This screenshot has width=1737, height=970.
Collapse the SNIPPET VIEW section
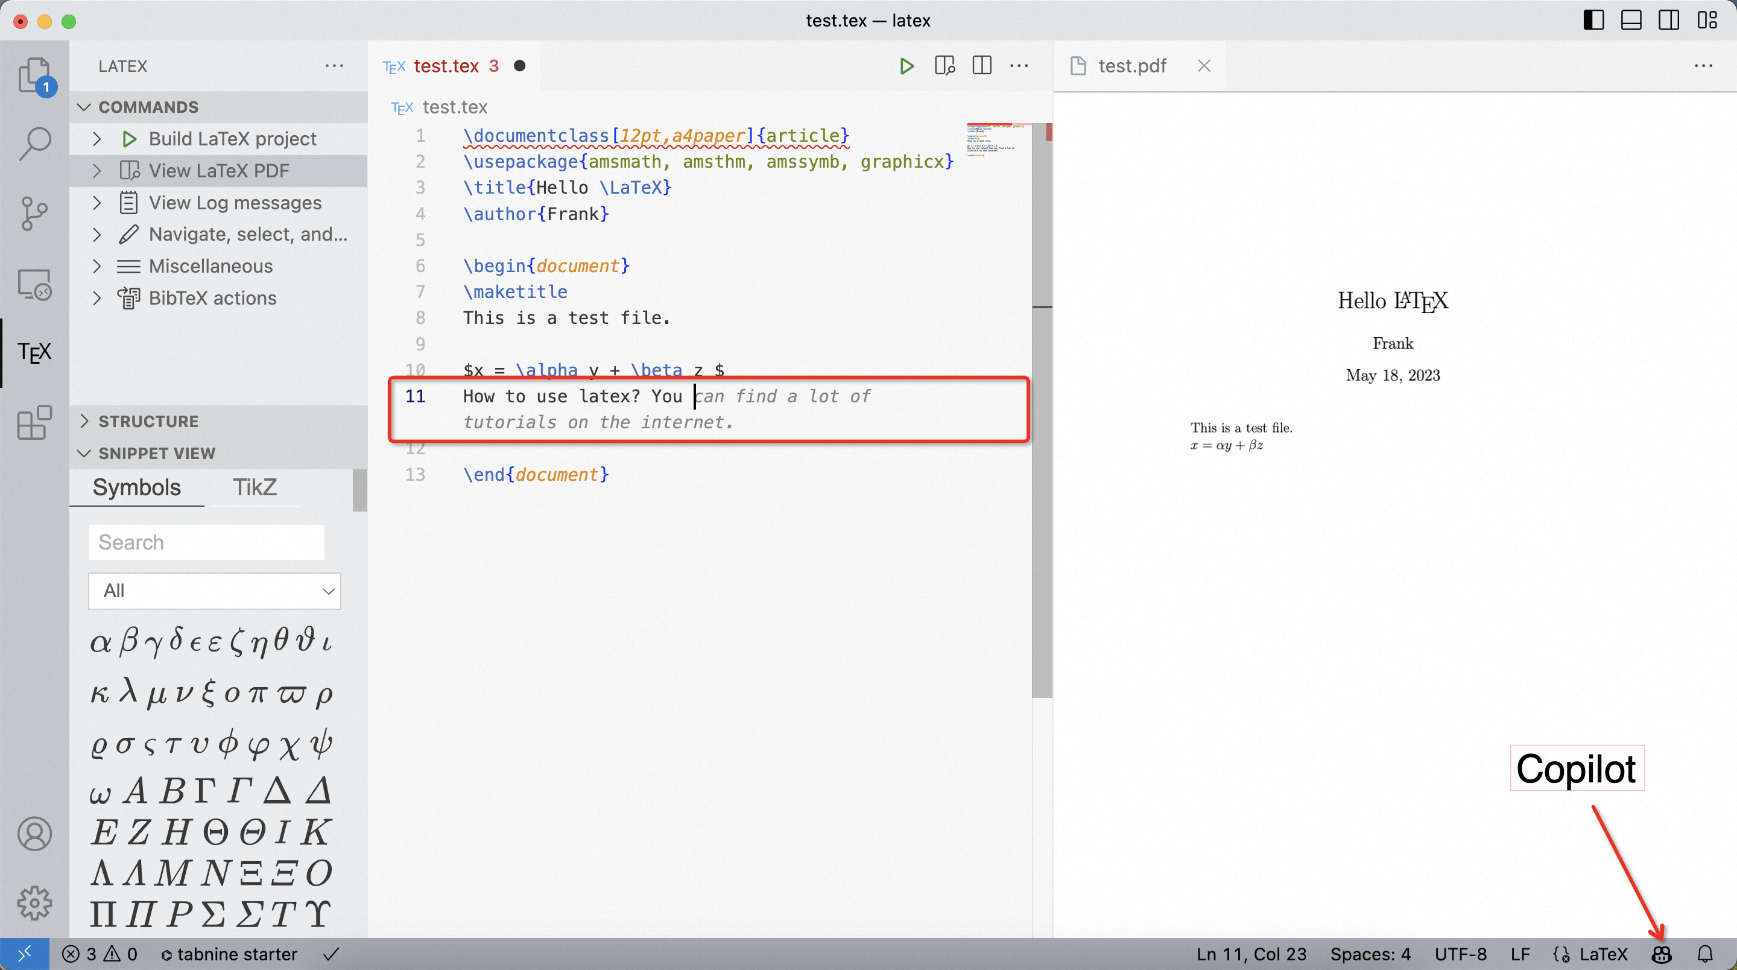tap(218, 453)
